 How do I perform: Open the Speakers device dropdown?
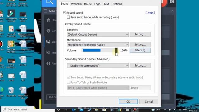(98, 35)
